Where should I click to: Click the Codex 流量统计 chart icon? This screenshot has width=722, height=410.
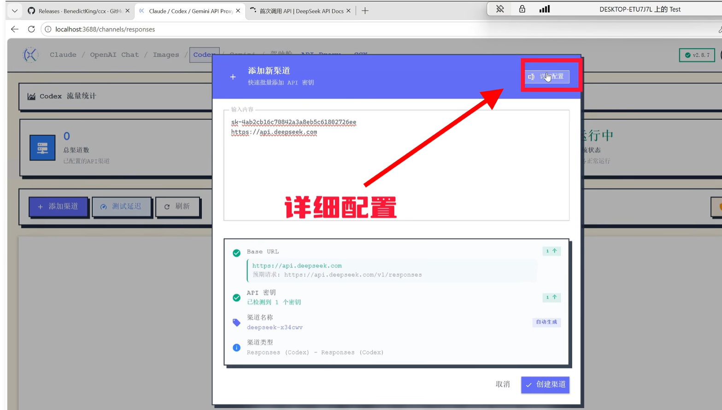pyautogui.click(x=31, y=96)
